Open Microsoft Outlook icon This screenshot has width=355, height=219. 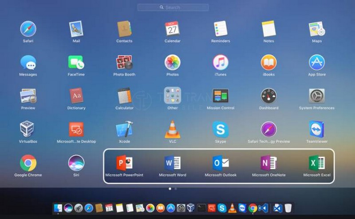click(221, 163)
